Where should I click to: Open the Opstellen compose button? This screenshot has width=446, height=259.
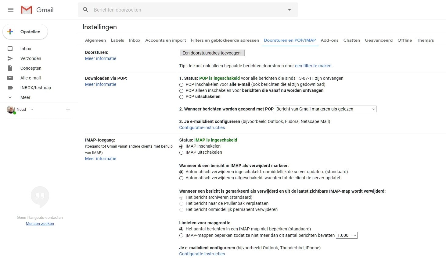pyautogui.click(x=25, y=31)
